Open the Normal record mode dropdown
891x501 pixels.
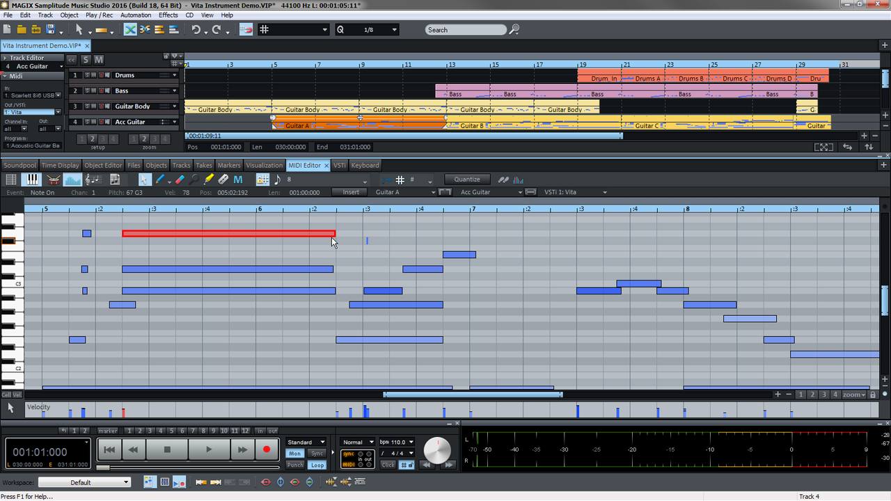click(x=358, y=442)
